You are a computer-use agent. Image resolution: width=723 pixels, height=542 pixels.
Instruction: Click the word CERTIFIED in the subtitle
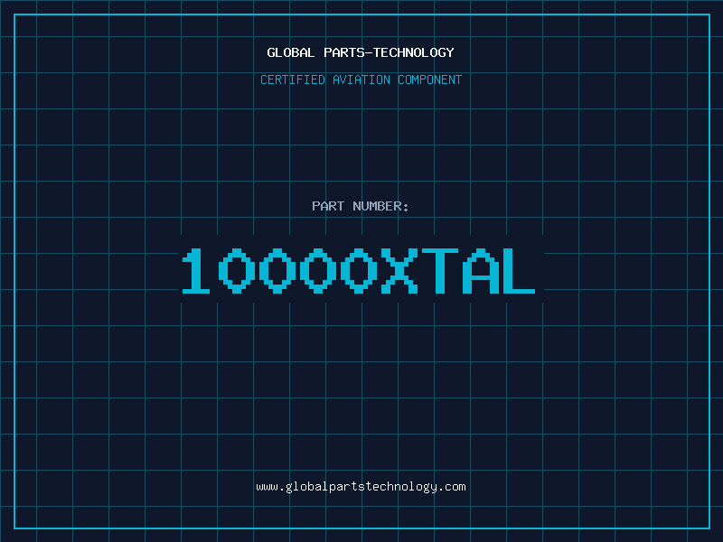pyautogui.click(x=293, y=79)
